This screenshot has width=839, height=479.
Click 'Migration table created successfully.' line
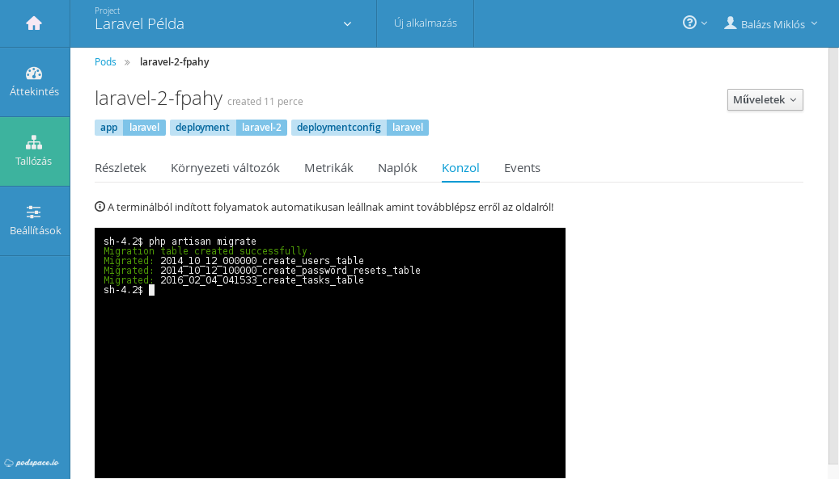(x=208, y=251)
